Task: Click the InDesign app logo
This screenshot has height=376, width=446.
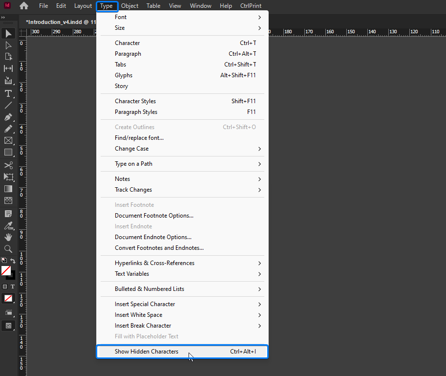Action: coord(7,5)
